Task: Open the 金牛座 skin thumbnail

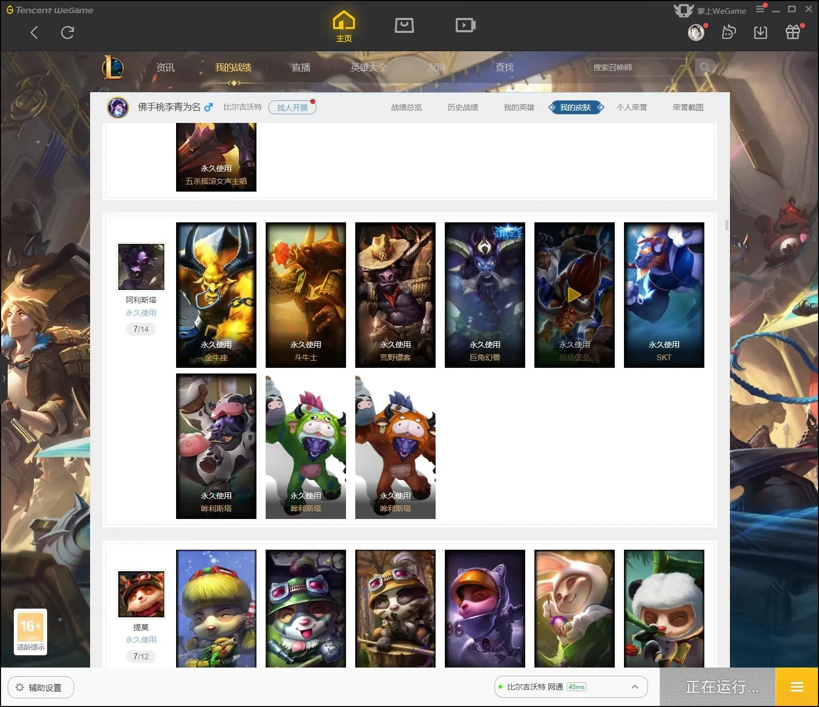Action: (216, 295)
